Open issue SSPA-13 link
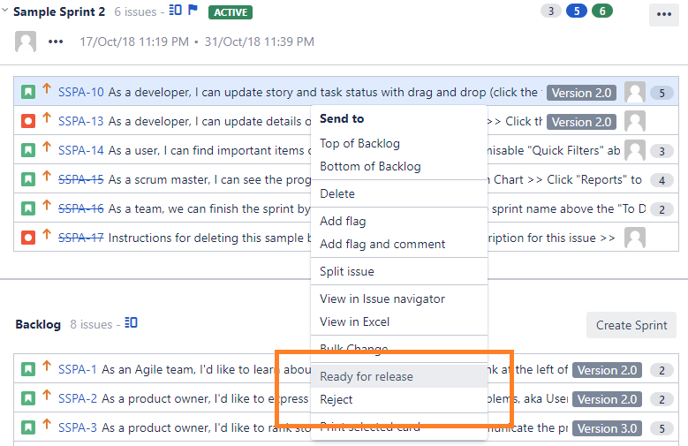688x446 pixels. (81, 121)
